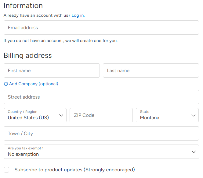
Task: Click the chevron arrow in tax exempt field
Action: [x=193, y=152]
